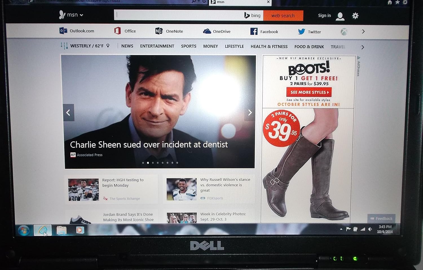Open the volume speaker tray icon

[x=370, y=229]
